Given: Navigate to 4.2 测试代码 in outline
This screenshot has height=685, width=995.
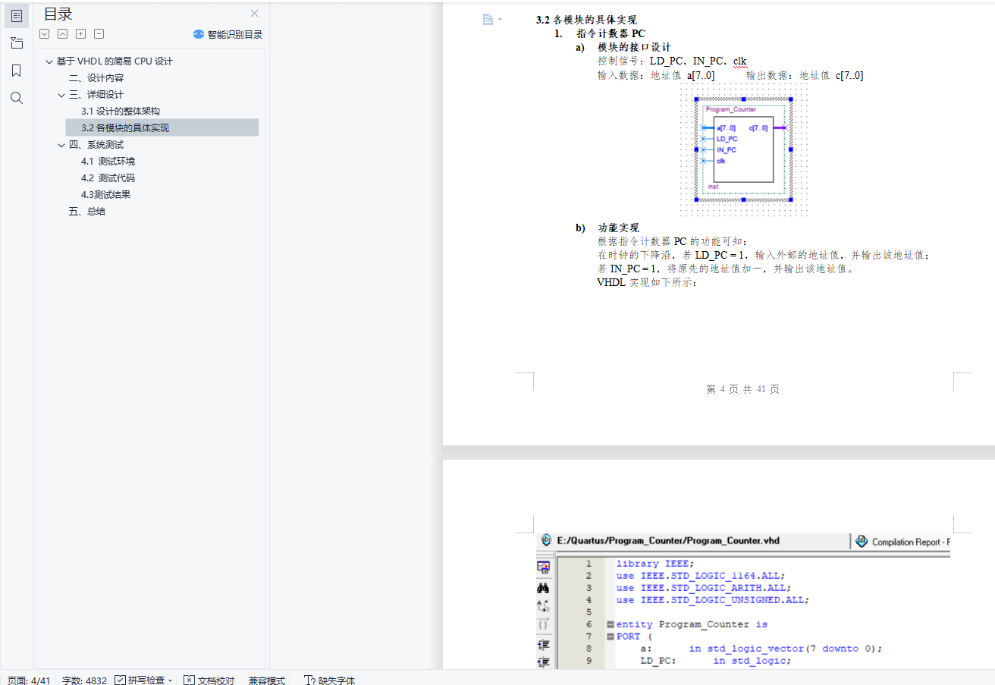Looking at the screenshot, I should [108, 178].
